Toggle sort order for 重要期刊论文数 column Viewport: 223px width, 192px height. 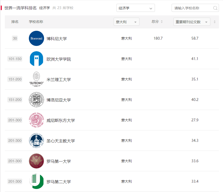pyautogui.click(x=214, y=22)
